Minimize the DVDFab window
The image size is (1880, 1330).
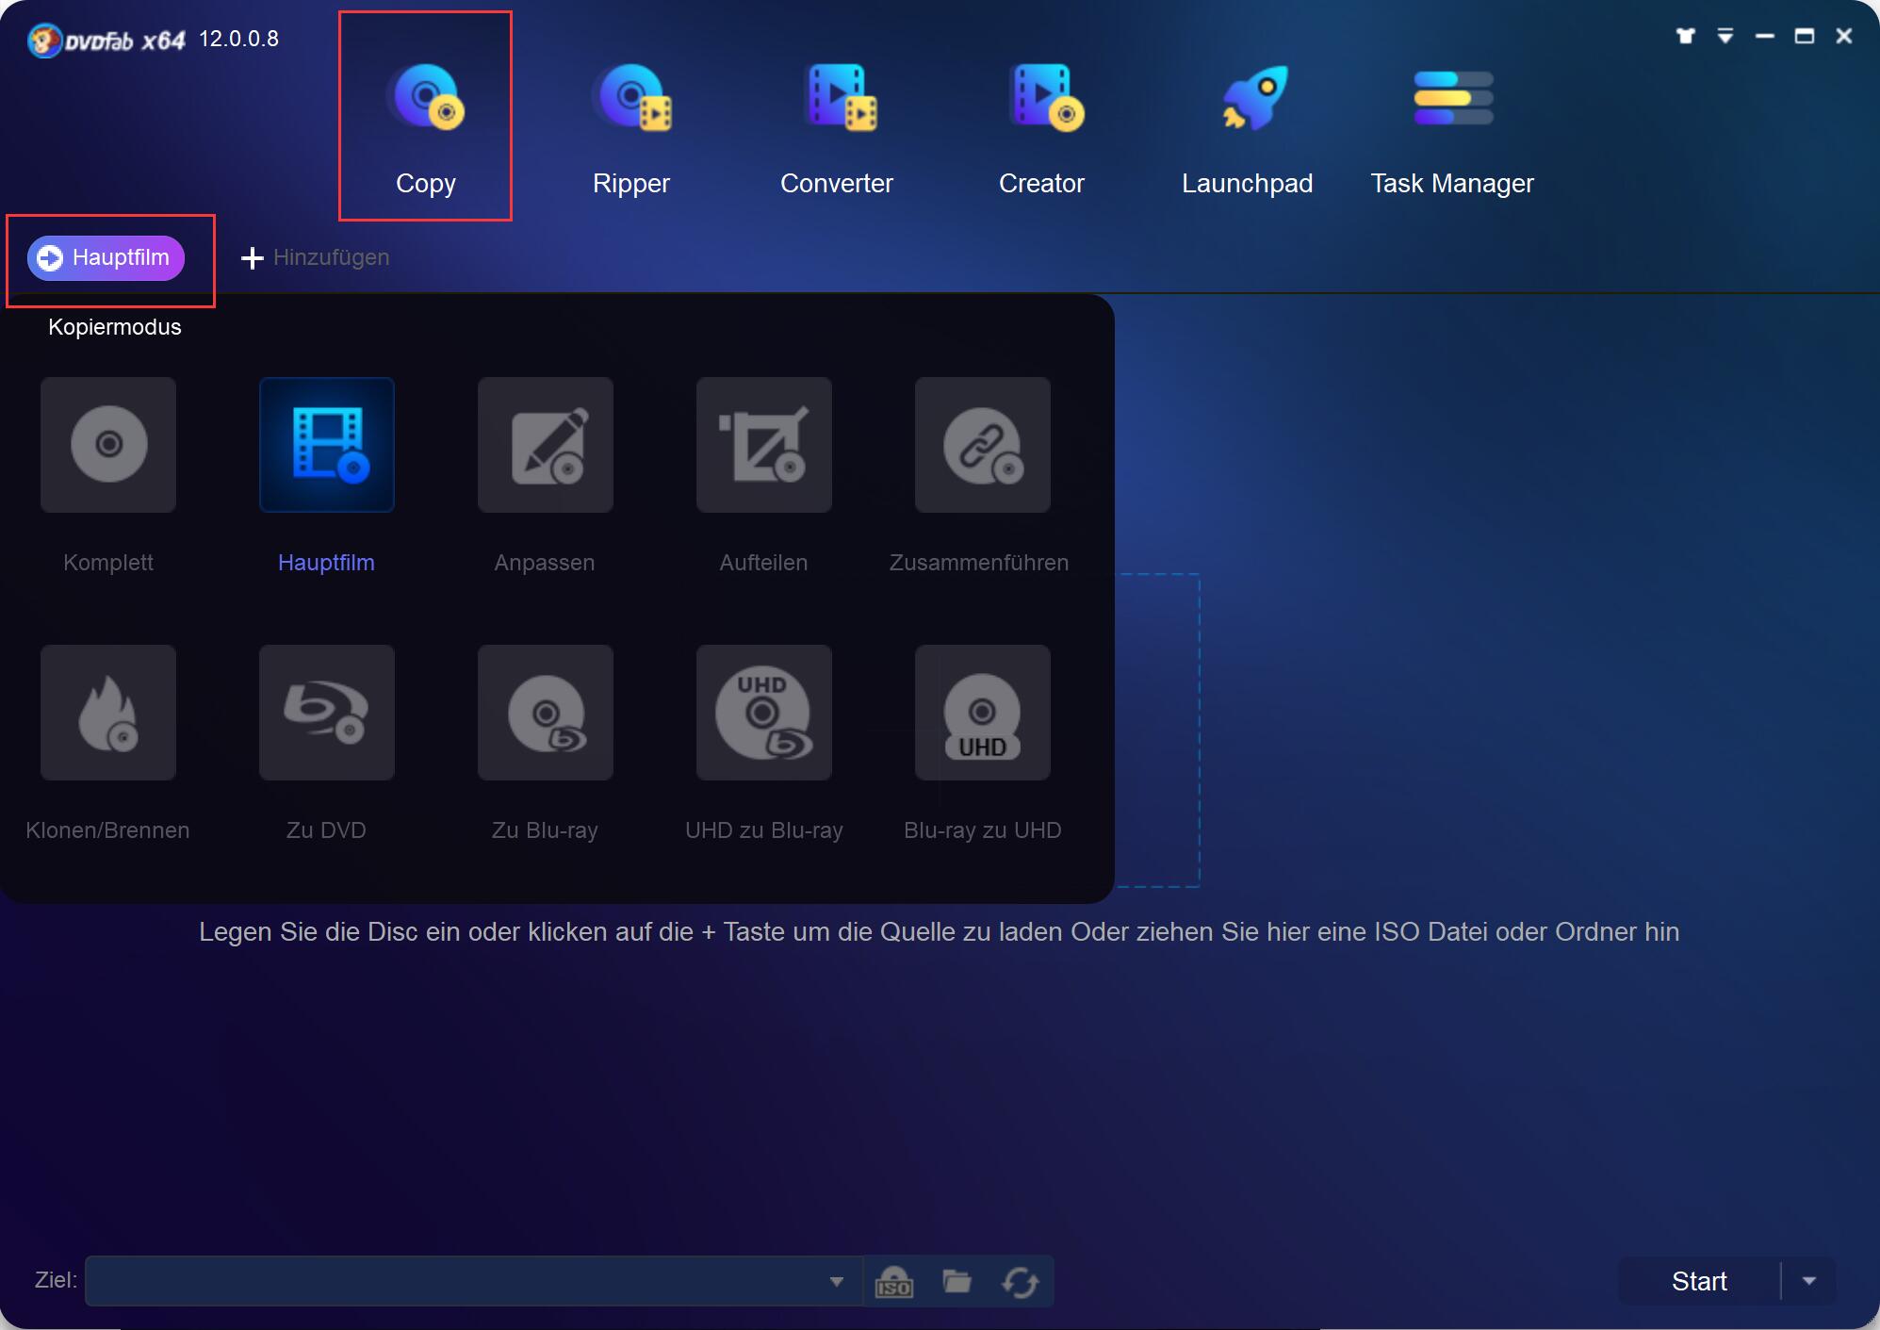coord(1765,36)
